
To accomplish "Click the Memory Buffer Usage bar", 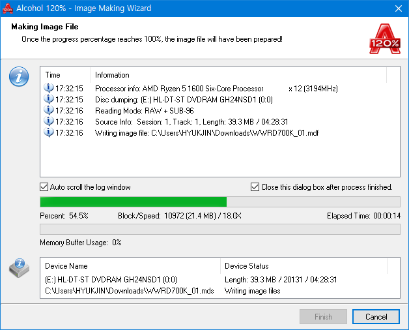I will [220, 229].
